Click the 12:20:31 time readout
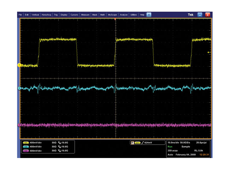Viewport: 230px width, 170px height. [x=204, y=154]
